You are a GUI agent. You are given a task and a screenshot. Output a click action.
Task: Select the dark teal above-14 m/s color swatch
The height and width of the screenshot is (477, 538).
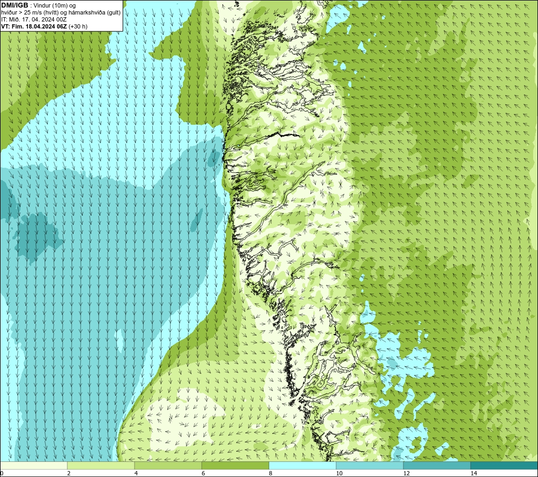505,465
